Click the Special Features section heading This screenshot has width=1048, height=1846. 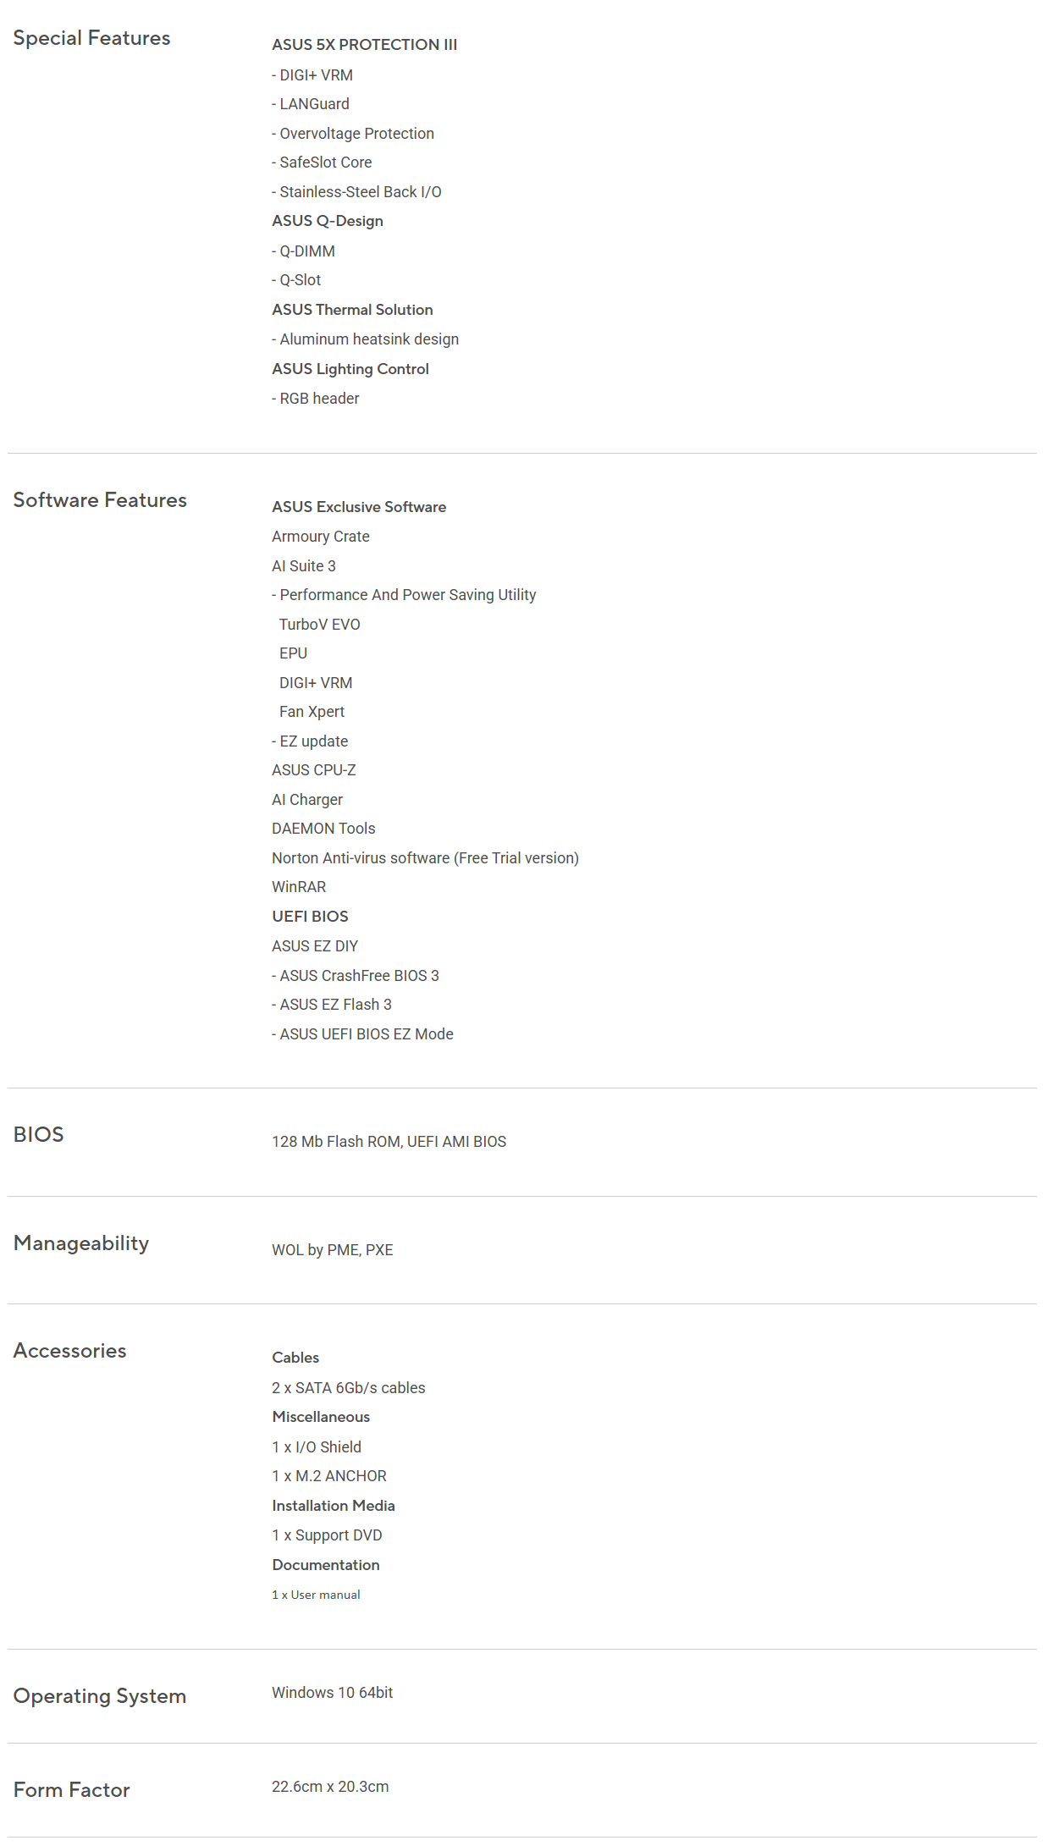coord(91,38)
